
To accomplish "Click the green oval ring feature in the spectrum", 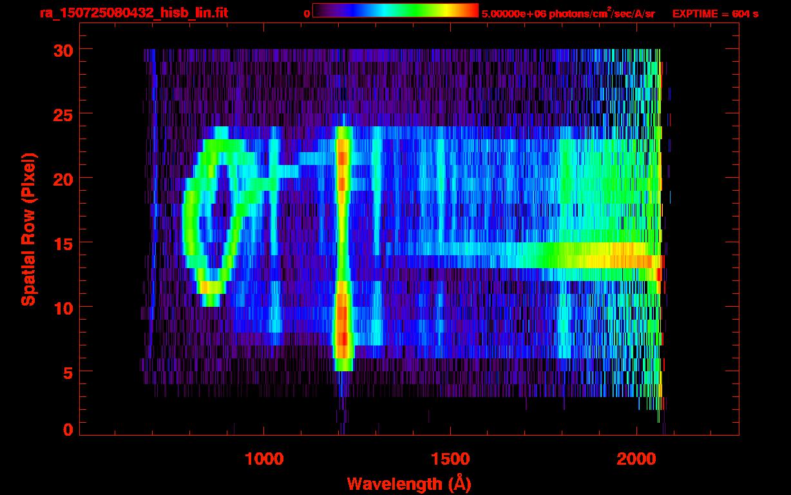I will point(216,216).
